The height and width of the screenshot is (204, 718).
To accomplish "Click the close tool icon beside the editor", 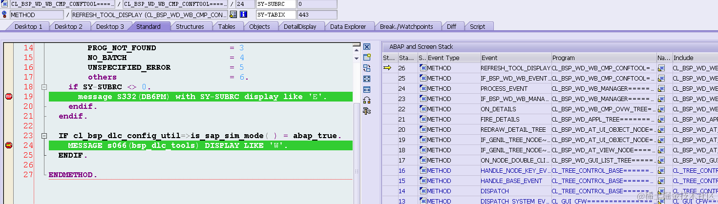I will pos(367,47).
